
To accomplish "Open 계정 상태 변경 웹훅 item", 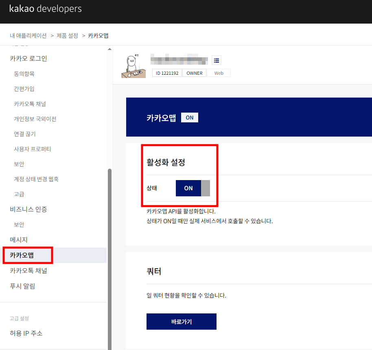I will click(36, 179).
